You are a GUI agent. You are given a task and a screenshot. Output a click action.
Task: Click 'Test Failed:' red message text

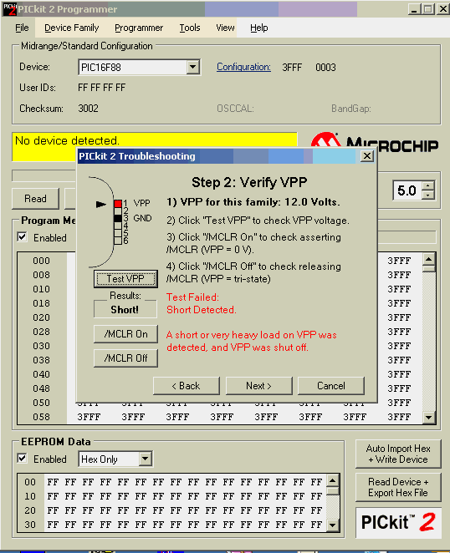coord(192,297)
